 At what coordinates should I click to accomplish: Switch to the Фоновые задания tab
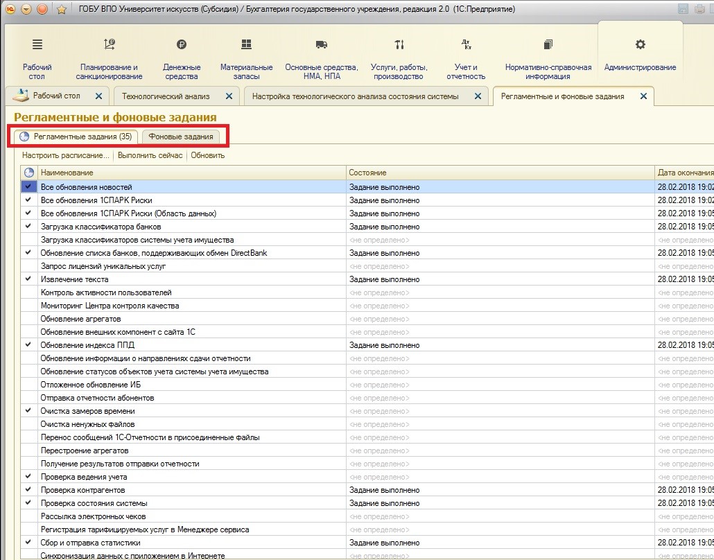click(180, 137)
